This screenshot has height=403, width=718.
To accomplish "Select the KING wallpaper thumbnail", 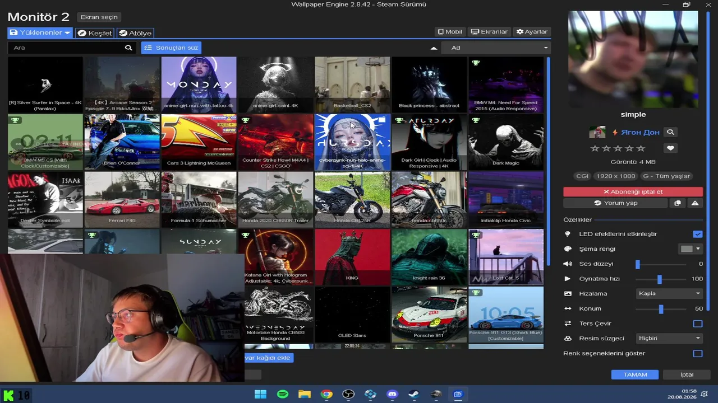I will pos(352,257).
